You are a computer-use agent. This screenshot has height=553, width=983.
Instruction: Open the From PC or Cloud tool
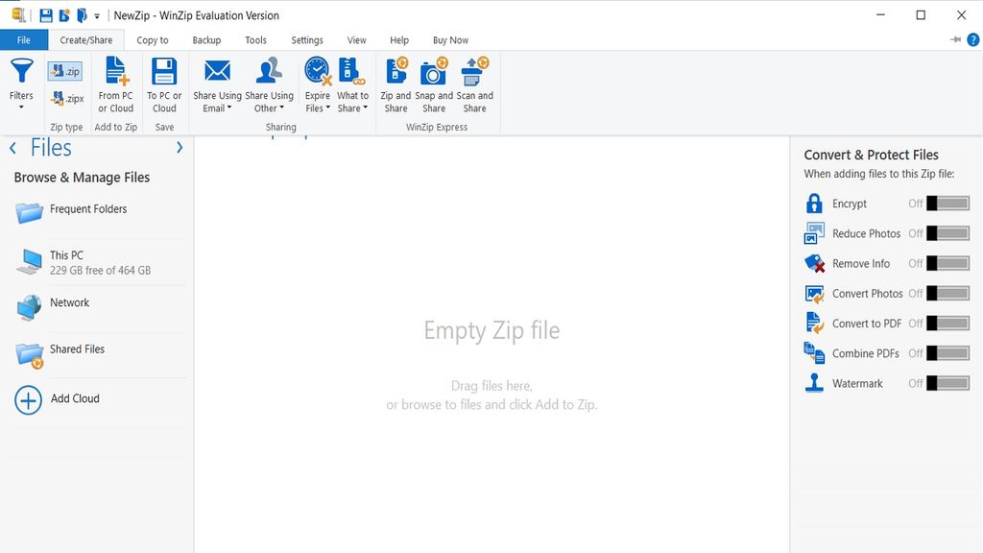tap(115, 84)
